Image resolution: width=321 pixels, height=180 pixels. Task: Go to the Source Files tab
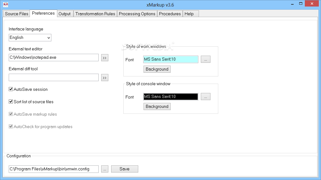coord(17,14)
